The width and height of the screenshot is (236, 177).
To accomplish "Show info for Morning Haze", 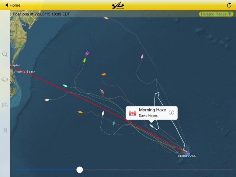I will coord(171,112).
